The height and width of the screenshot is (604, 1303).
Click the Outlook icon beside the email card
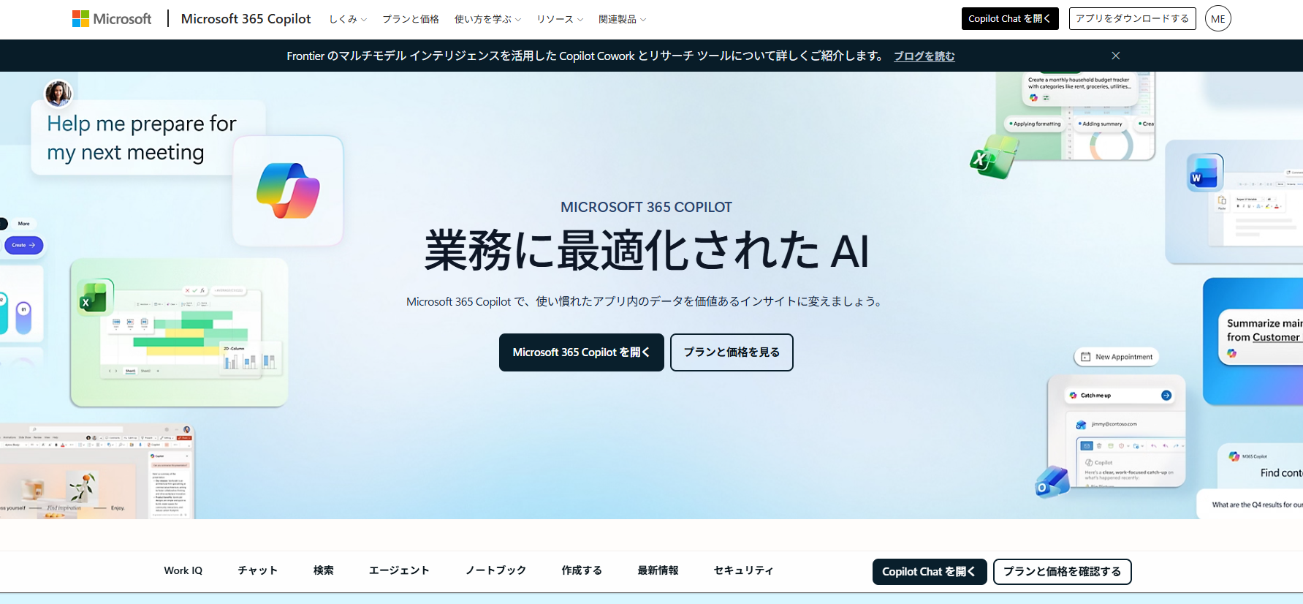pyautogui.click(x=1052, y=483)
